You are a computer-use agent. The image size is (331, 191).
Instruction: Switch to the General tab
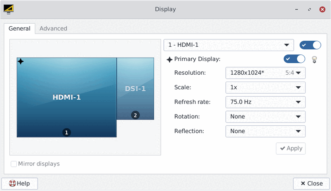19,28
